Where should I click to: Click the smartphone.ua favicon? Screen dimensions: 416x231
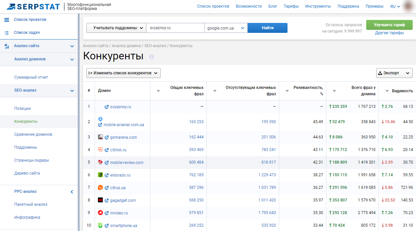[100, 225]
